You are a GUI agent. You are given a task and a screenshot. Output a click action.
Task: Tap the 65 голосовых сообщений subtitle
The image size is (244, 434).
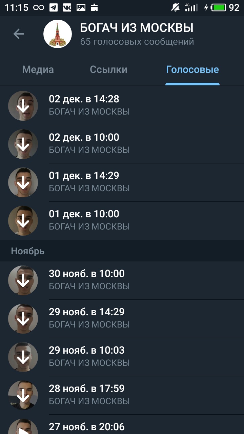(x=137, y=42)
